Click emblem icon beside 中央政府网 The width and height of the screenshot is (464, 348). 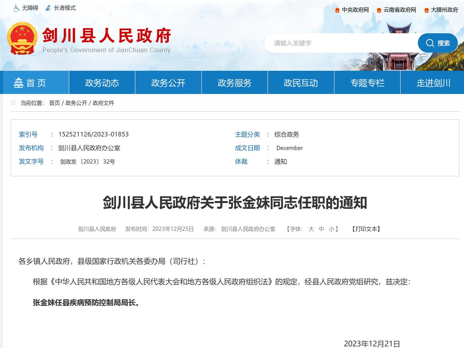point(337,10)
